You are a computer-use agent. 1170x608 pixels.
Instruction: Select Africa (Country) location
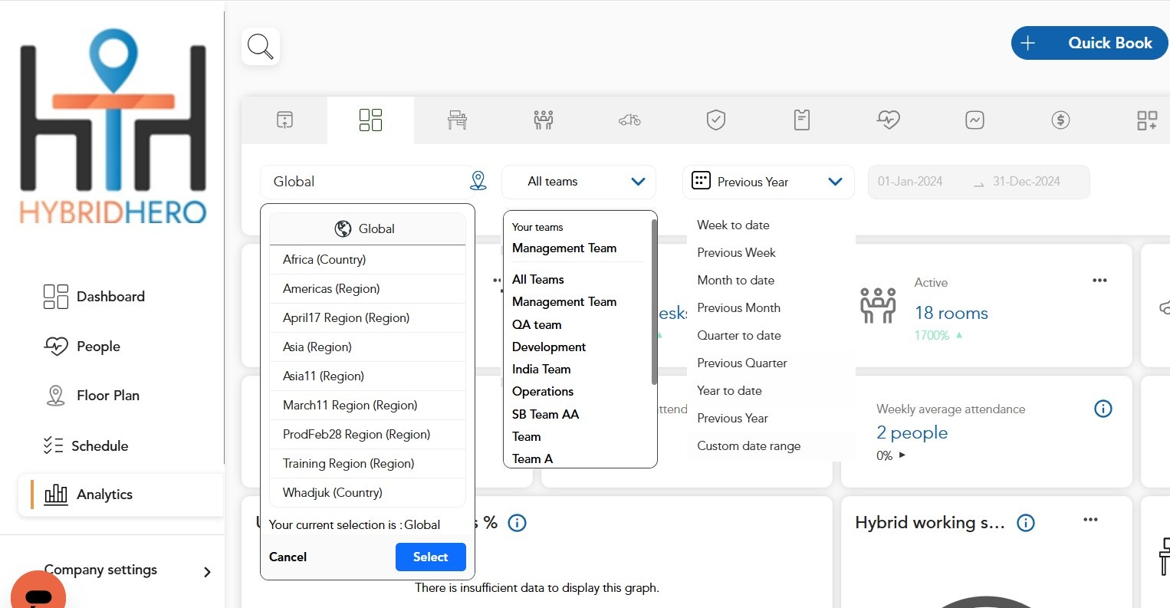coord(367,259)
